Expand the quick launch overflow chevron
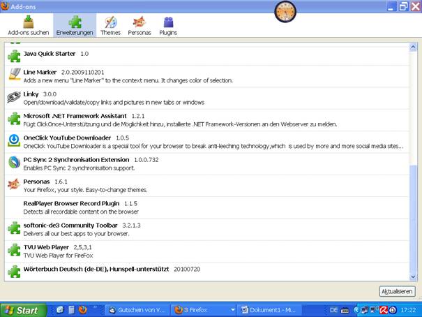Image resolution: width=422 pixels, height=317 pixels. click(x=95, y=307)
